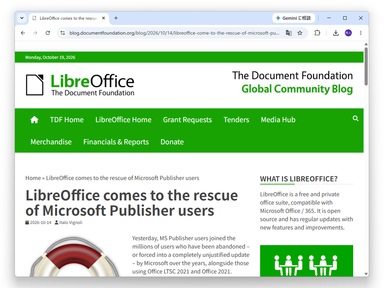Open a new browser tab
The image size is (384, 288).
click(116, 18)
